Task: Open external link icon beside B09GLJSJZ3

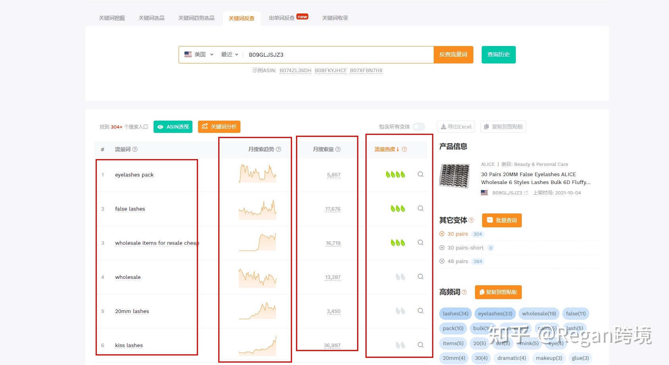Action: [x=526, y=193]
